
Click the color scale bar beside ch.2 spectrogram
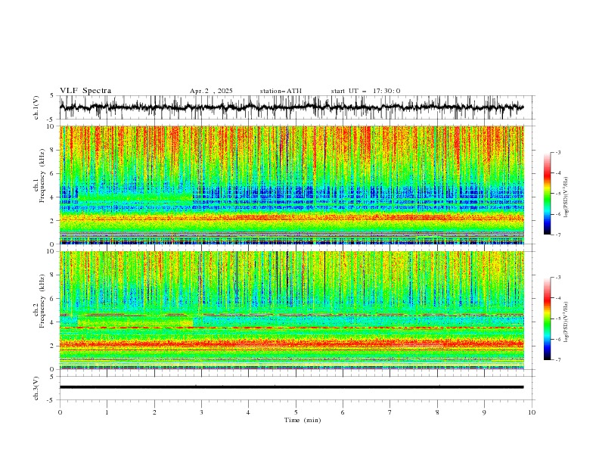coord(548,319)
